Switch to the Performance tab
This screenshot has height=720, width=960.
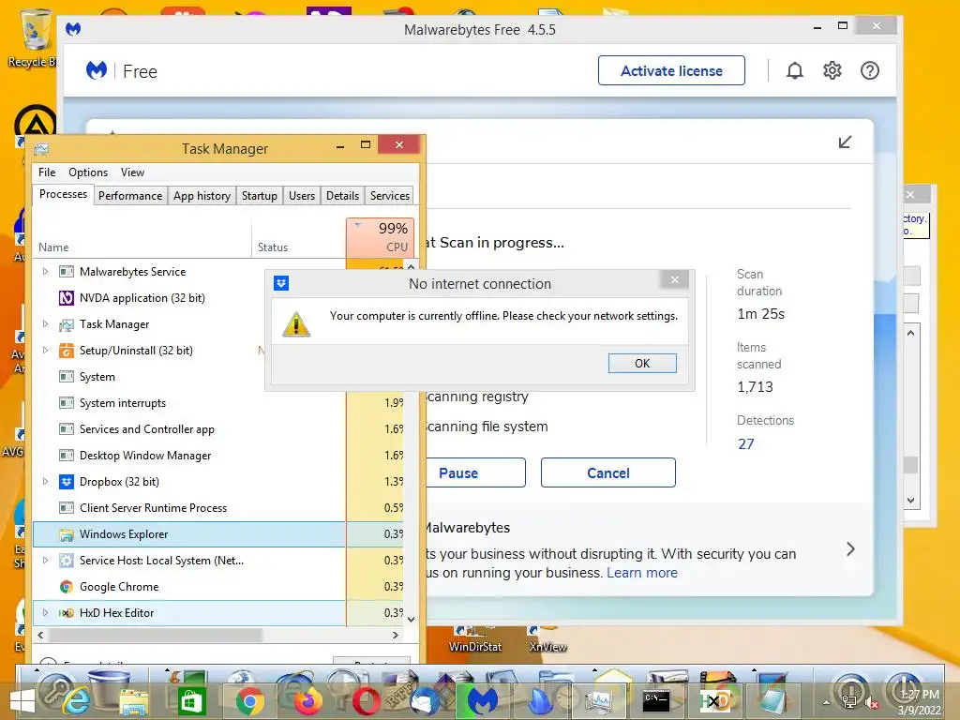point(130,196)
